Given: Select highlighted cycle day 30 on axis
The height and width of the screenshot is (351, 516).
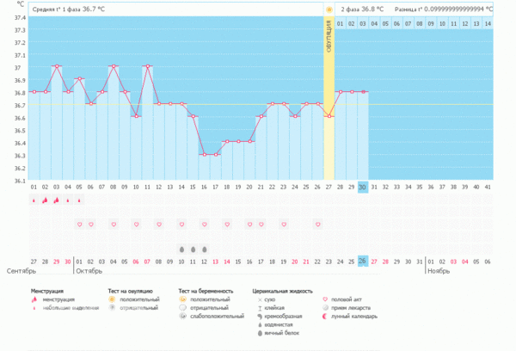Looking at the screenshot, I should click(x=363, y=187).
